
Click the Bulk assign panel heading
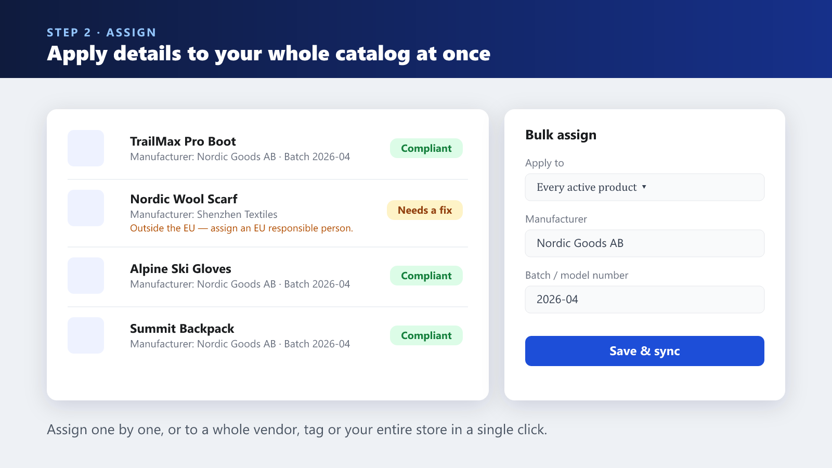[561, 135]
